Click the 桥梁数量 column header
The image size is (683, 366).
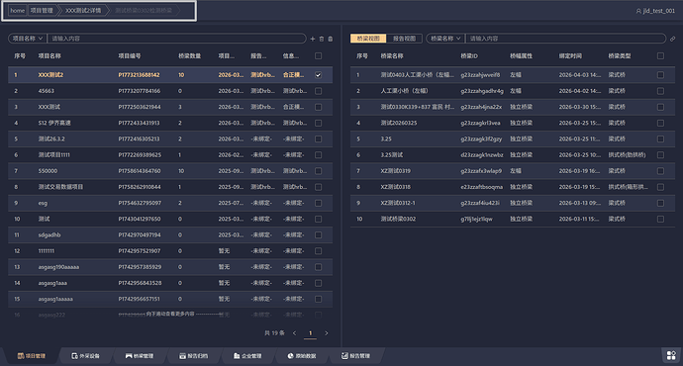pos(190,56)
